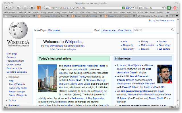Image resolution: width=182 pixels, height=113 pixels.
Task: Click the orange FriendFeed ff toolbar icon
Action: click(39, 8)
